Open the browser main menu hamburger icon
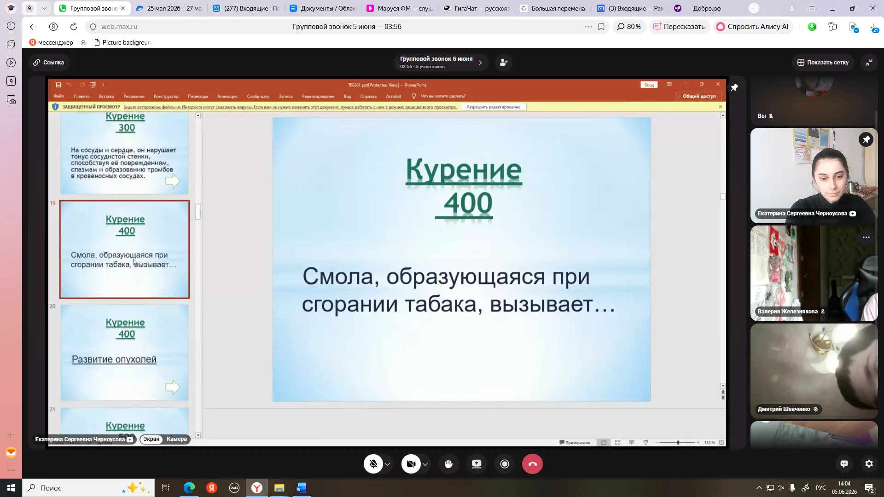Screen dimensions: 884x497 point(812,8)
